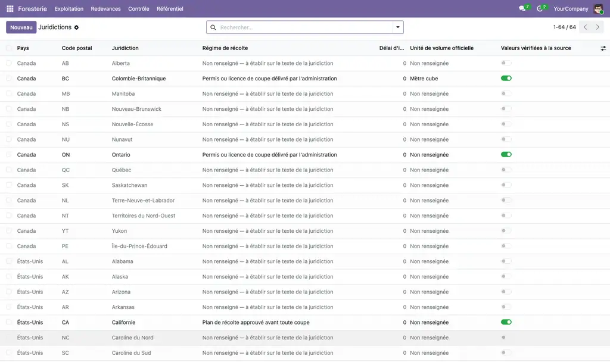
Task: Open the gear menu beside Juridictions
Action: tap(77, 27)
